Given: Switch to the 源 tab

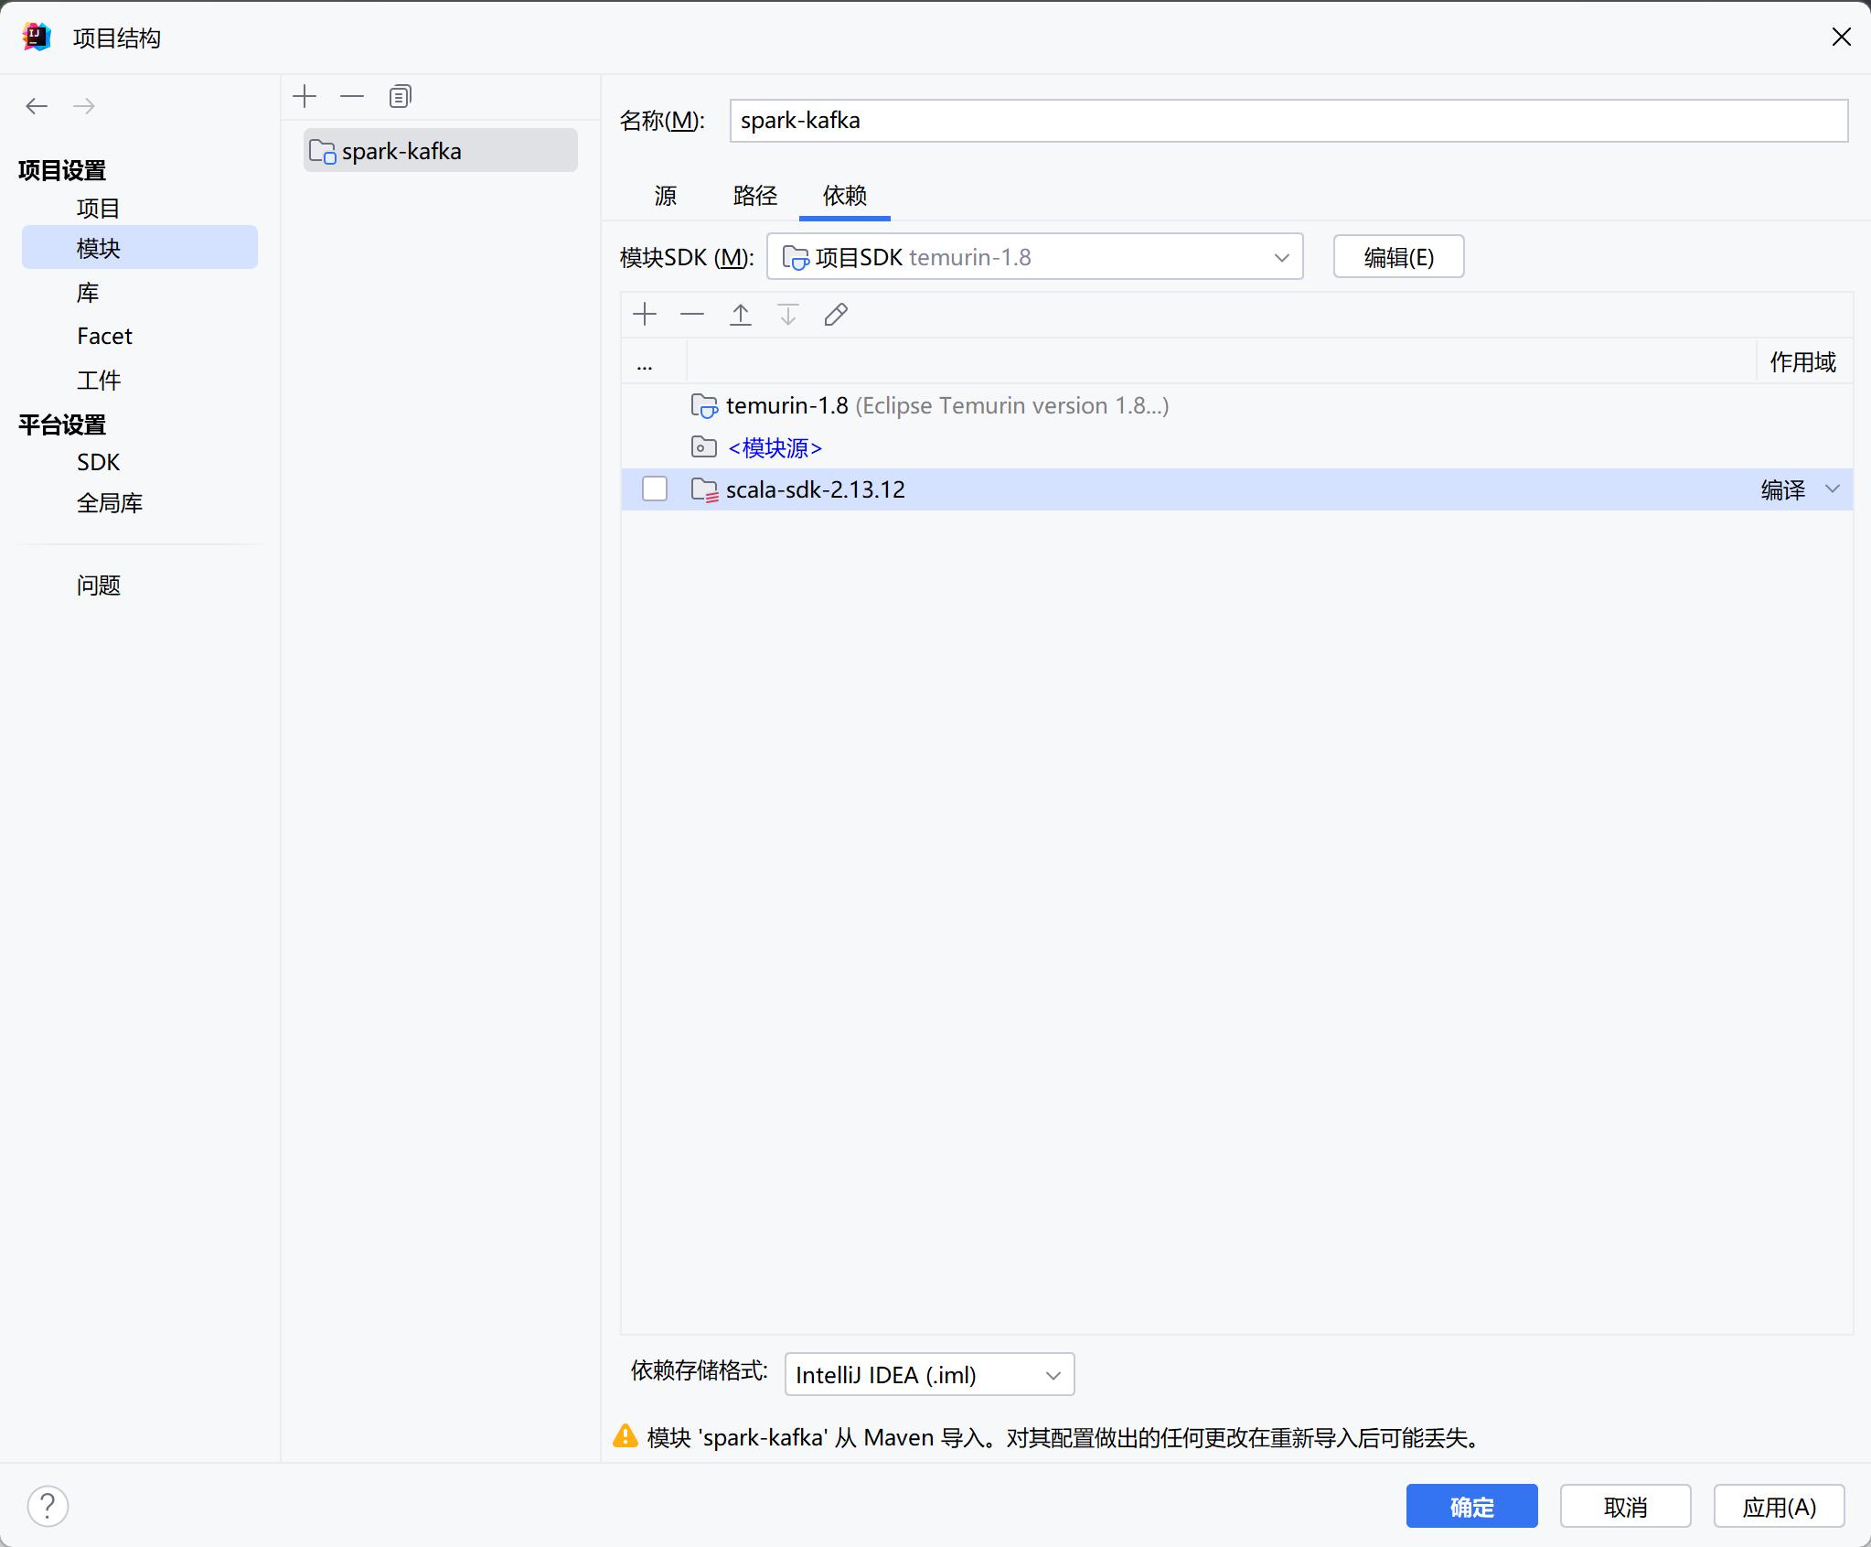Looking at the screenshot, I should click(x=666, y=195).
